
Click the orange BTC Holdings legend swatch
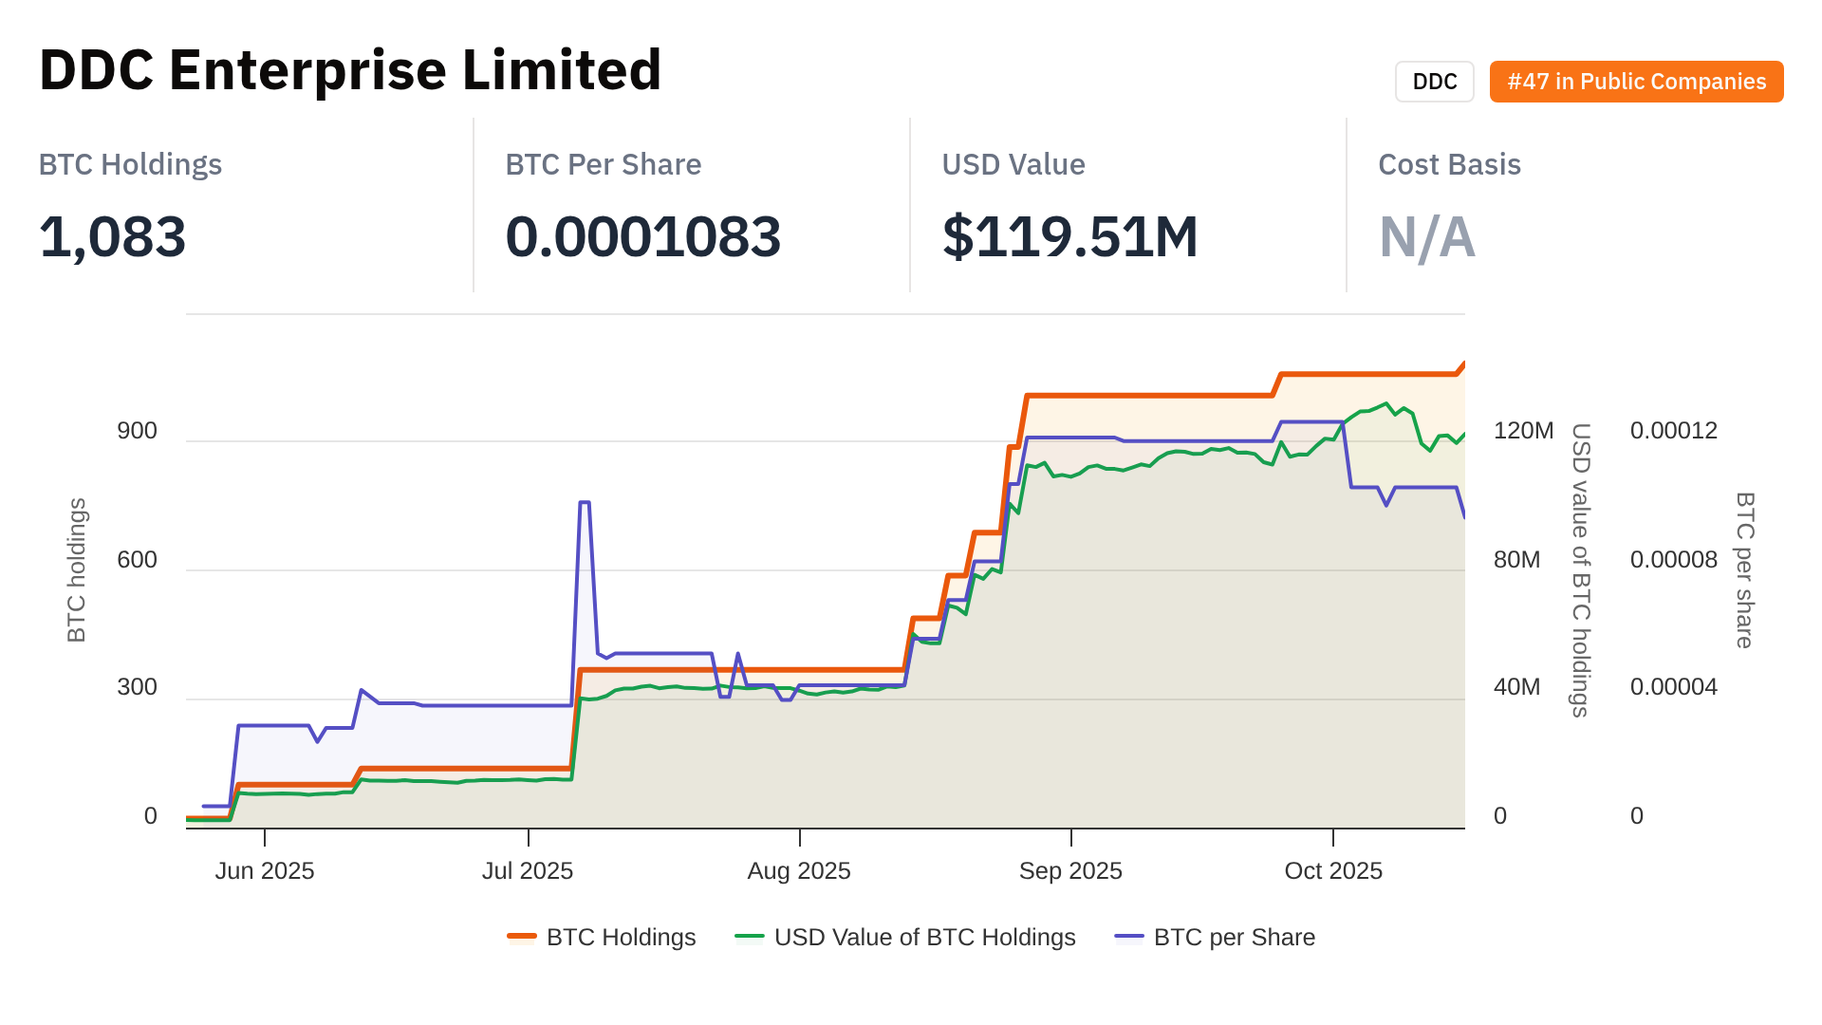[522, 937]
